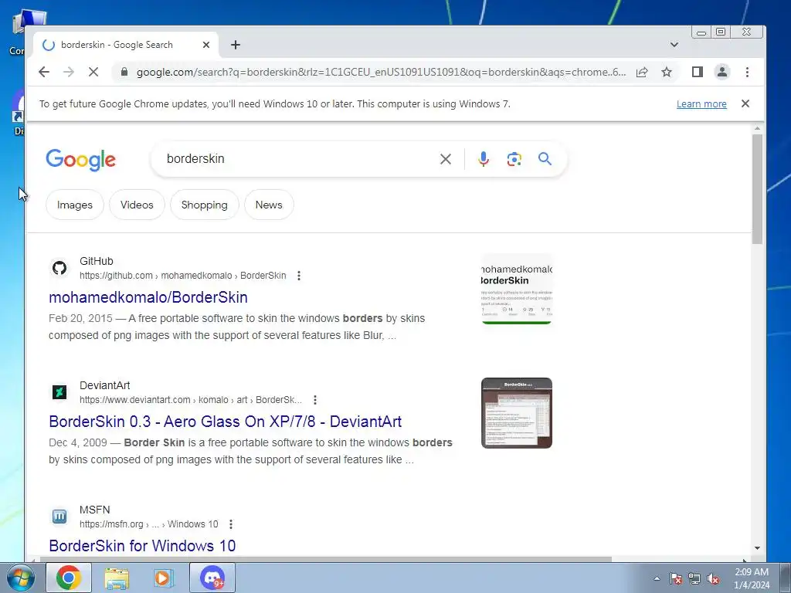Dismiss the Chrome update notification bar

pos(745,103)
